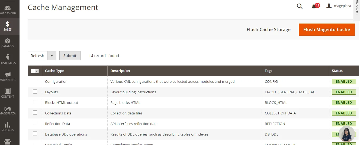This screenshot has width=360, height=145.
Task: Open the Catalog box icon
Action: click(8, 43)
